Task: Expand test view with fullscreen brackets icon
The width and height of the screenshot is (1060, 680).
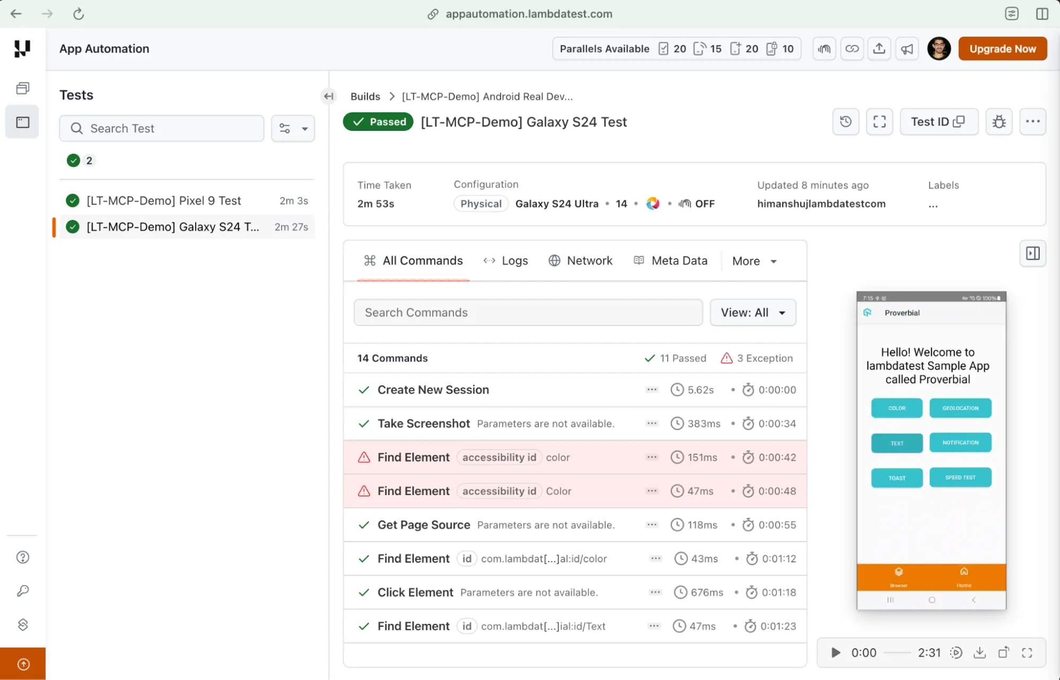Action: pos(880,122)
